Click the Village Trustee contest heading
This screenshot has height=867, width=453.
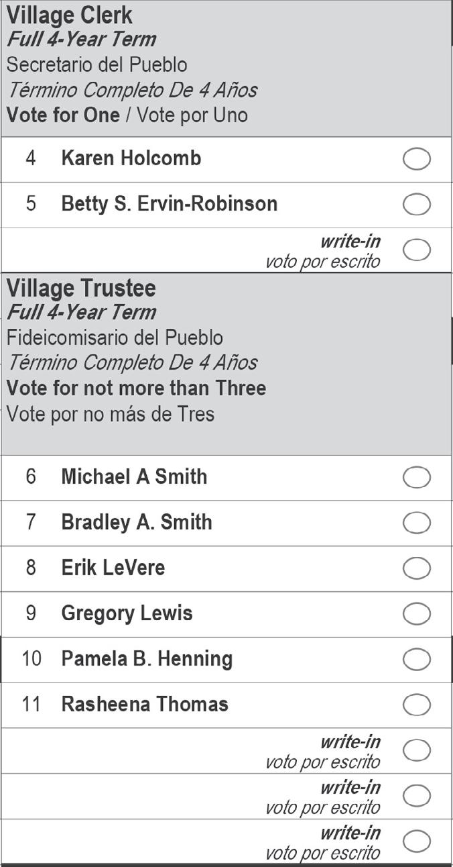(81, 289)
